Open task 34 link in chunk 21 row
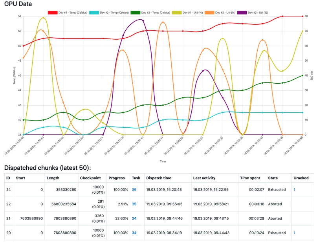Screen dimensions: 317x242 pyautogui.click(x=134, y=218)
